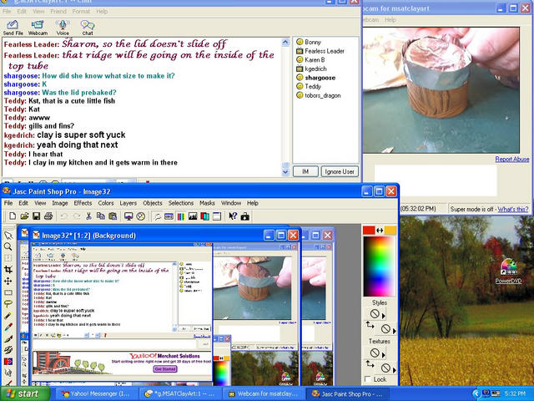
Task: Click the Report Abuse link
Action: 511,159
